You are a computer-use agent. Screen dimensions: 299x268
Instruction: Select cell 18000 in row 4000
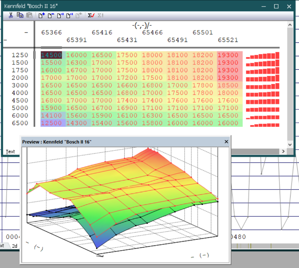point(228,93)
